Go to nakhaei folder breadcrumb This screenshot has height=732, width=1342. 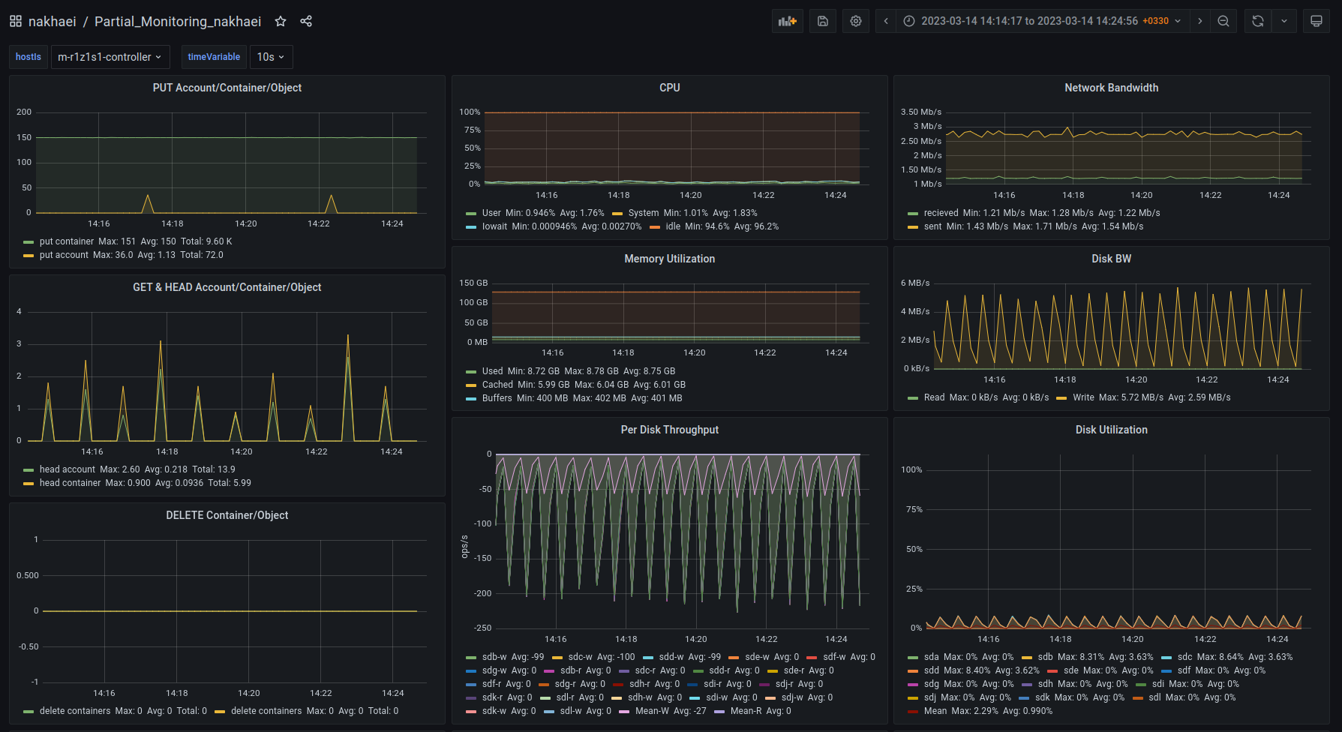point(53,21)
